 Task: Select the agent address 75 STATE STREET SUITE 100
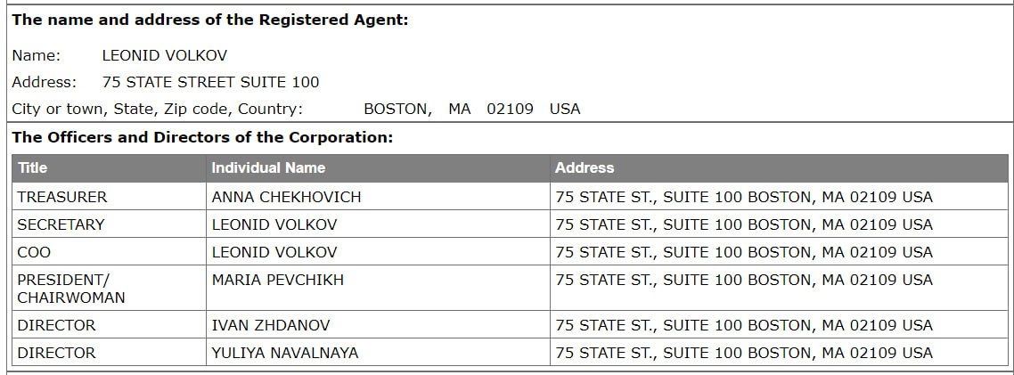pyautogui.click(x=211, y=82)
